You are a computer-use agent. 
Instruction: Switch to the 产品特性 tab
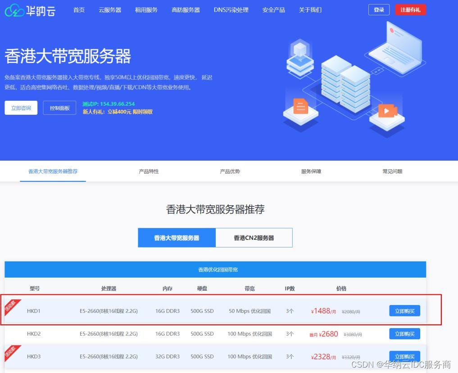tap(149, 171)
